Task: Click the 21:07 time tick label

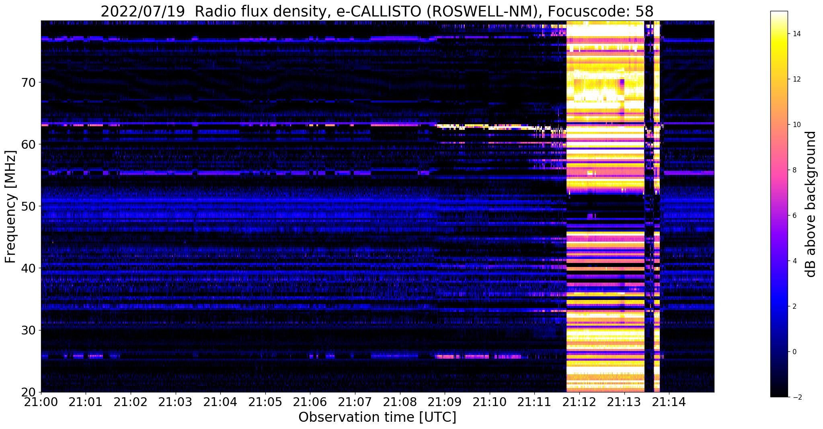Action: (355, 402)
